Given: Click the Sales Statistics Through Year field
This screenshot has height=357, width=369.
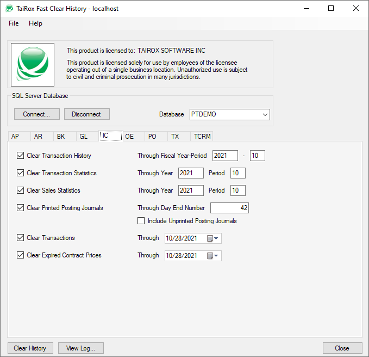Looking at the screenshot, I should pyautogui.click(x=191, y=190).
